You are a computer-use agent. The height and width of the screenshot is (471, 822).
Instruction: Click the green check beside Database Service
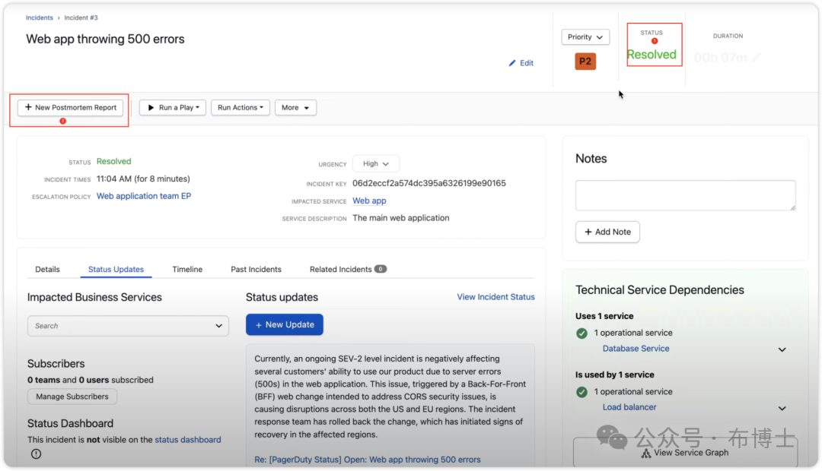(x=581, y=333)
